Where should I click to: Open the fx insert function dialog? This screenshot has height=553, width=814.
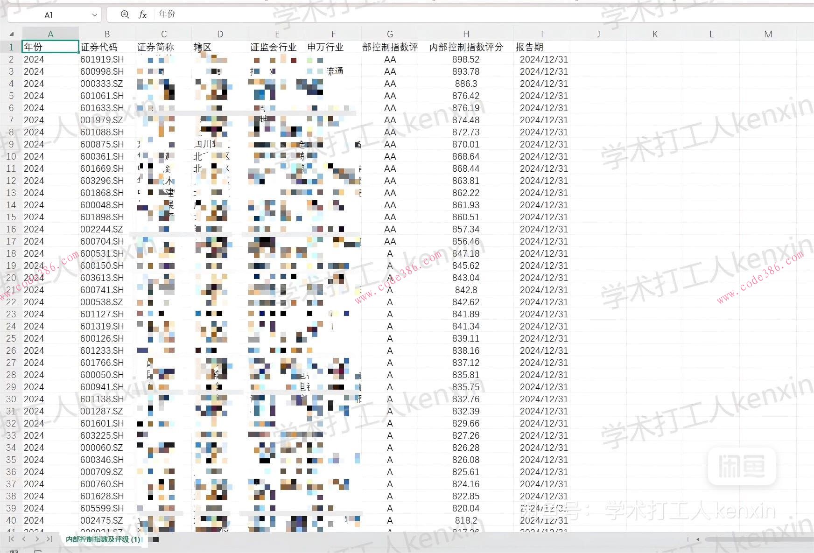(142, 14)
